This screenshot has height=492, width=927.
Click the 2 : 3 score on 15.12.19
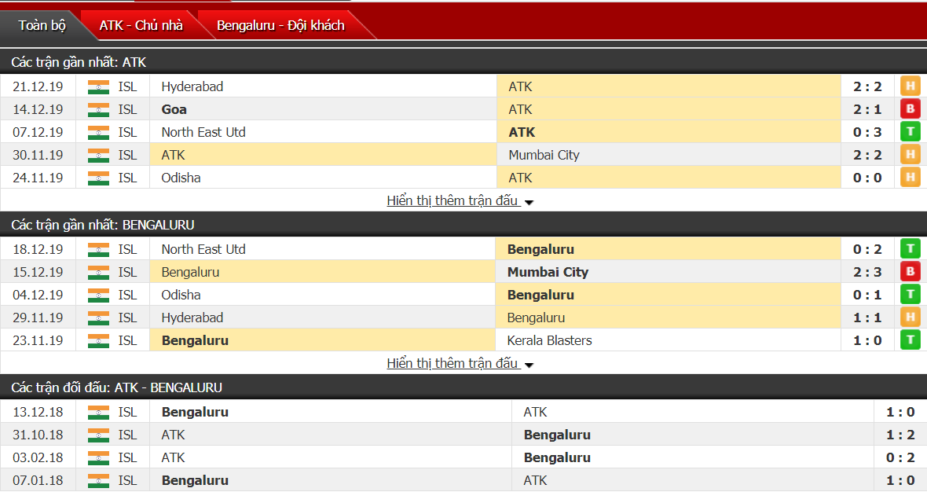pyautogui.click(x=867, y=273)
